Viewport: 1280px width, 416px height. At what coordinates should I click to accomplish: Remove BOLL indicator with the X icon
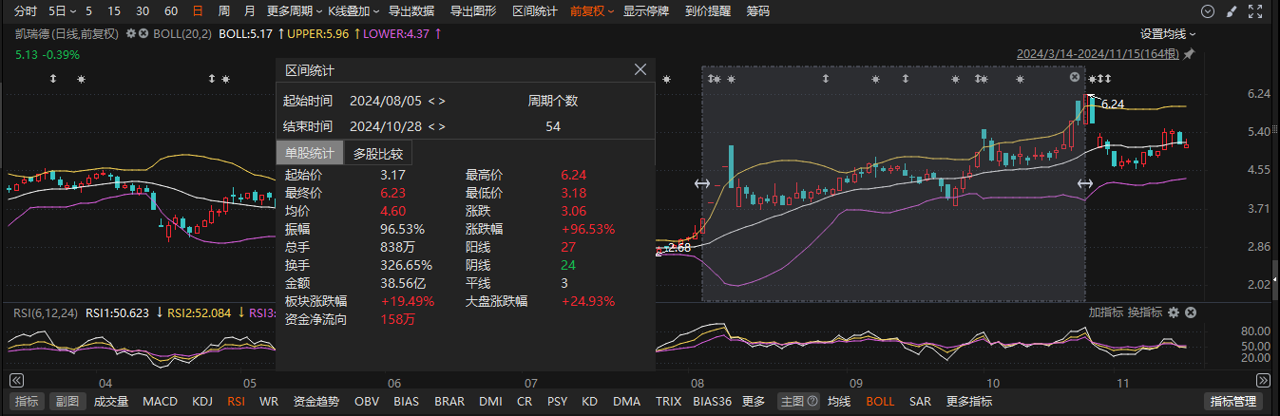click(x=143, y=33)
